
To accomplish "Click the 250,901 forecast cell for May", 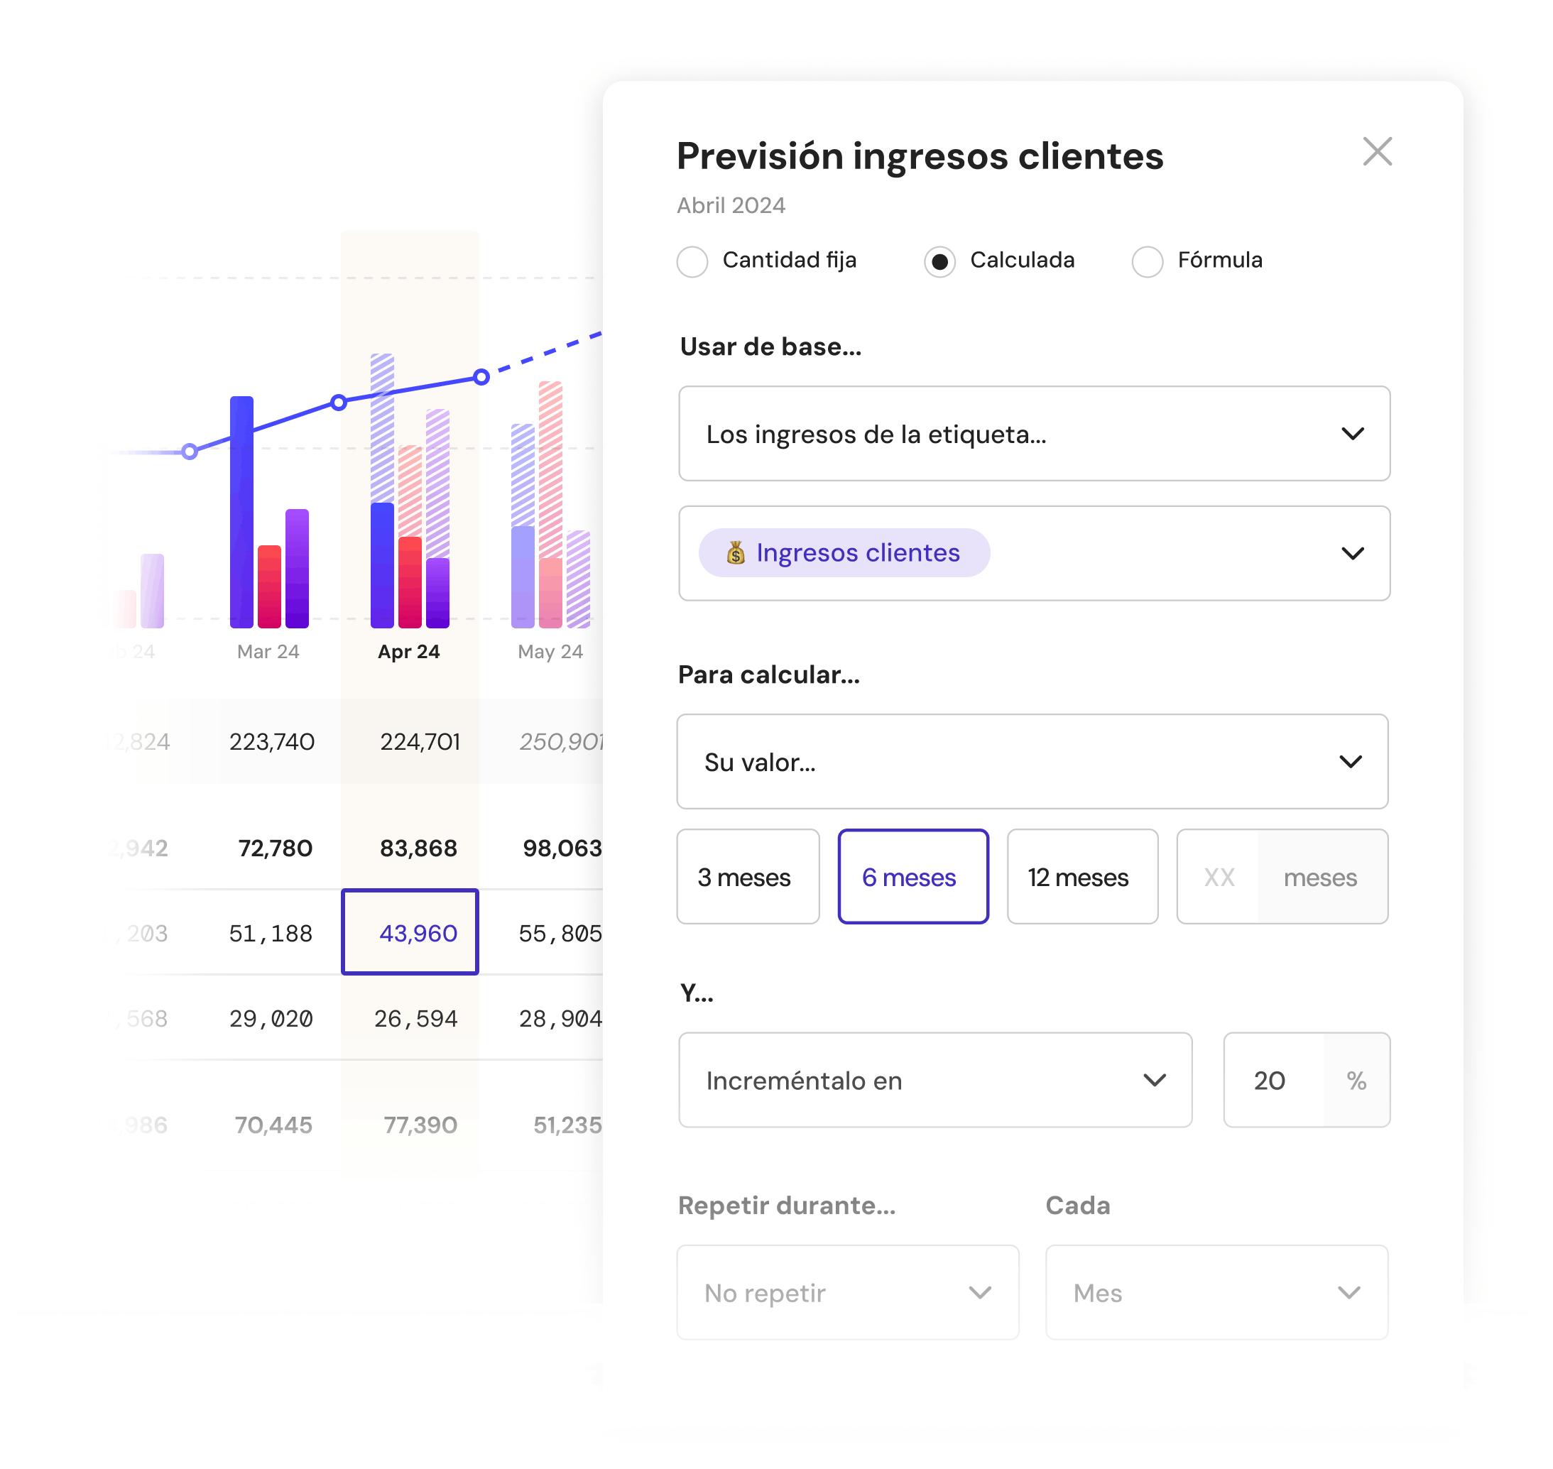I will tap(561, 741).
